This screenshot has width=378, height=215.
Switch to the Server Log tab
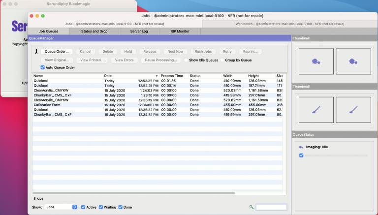[139, 31]
